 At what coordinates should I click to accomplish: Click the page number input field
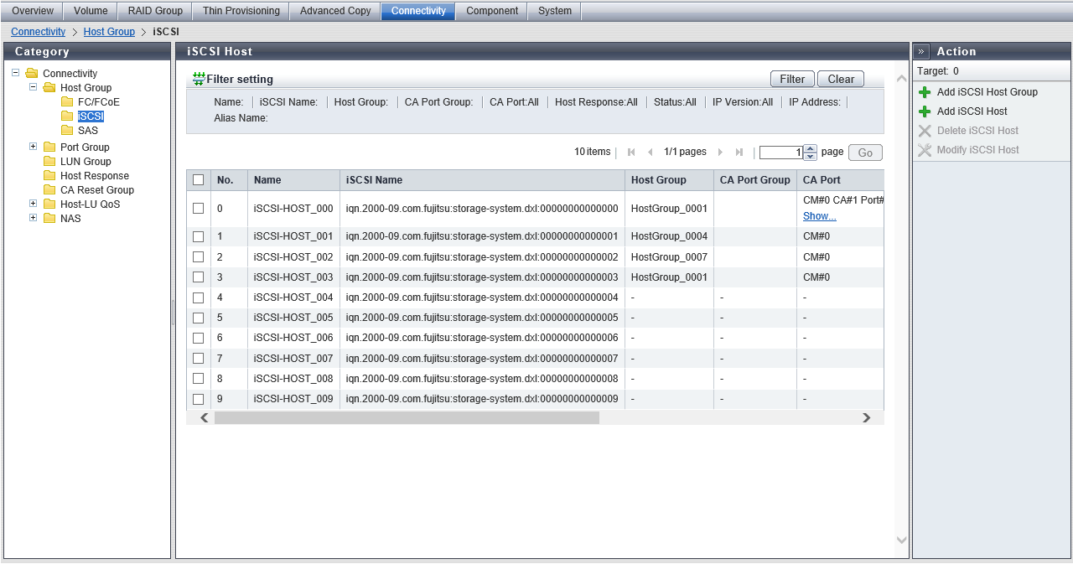click(780, 153)
